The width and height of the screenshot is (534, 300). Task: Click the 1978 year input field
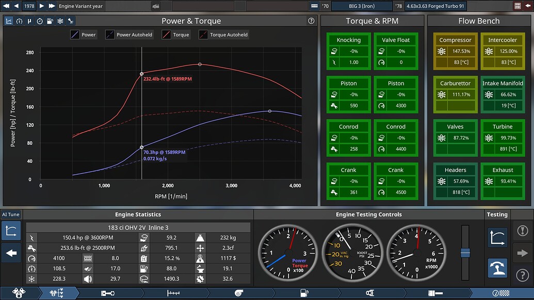pyautogui.click(x=28, y=6)
